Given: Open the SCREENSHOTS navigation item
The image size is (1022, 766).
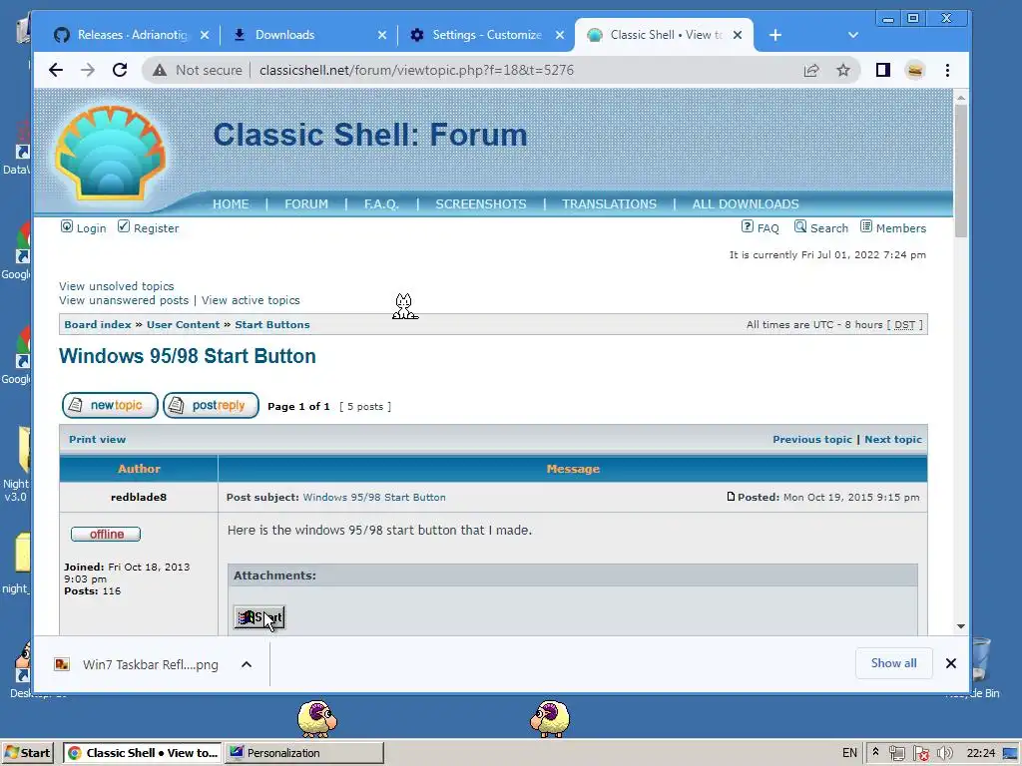Looking at the screenshot, I should [x=481, y=203].
